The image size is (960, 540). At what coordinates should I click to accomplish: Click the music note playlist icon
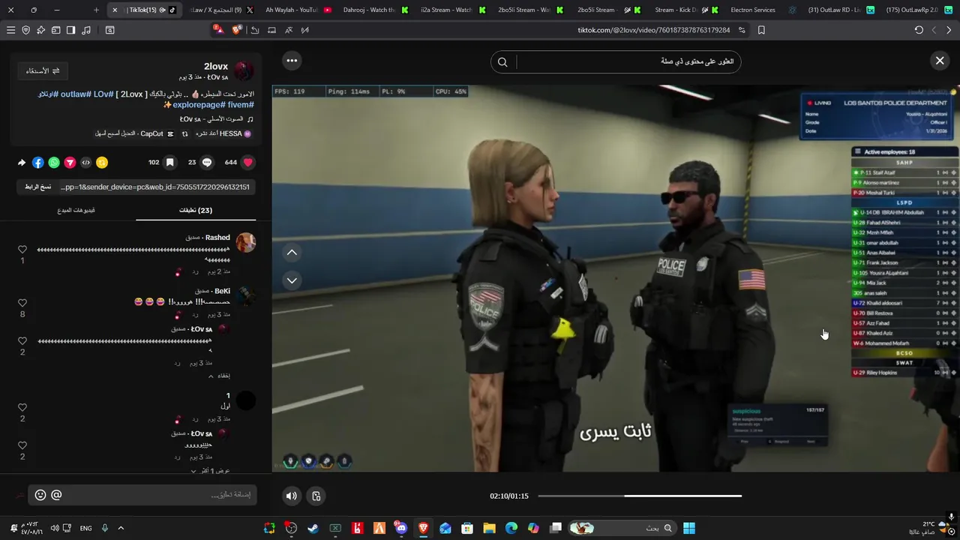pyautogui.click(x=86, y=30)
